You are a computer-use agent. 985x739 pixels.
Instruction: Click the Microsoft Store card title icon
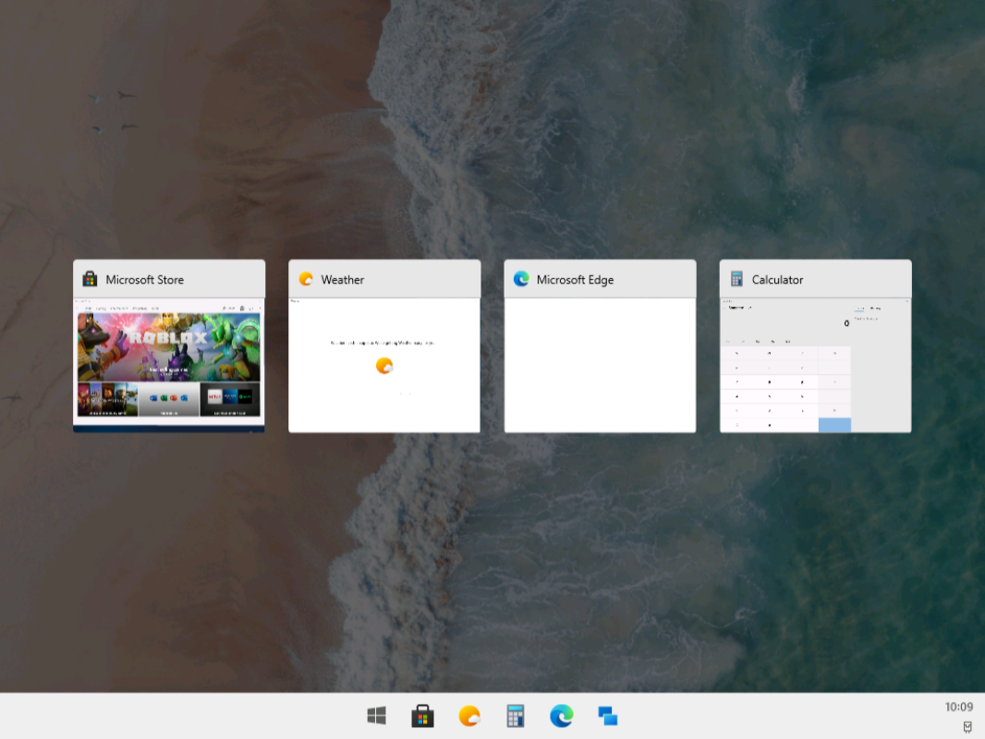tap(90, 279)
